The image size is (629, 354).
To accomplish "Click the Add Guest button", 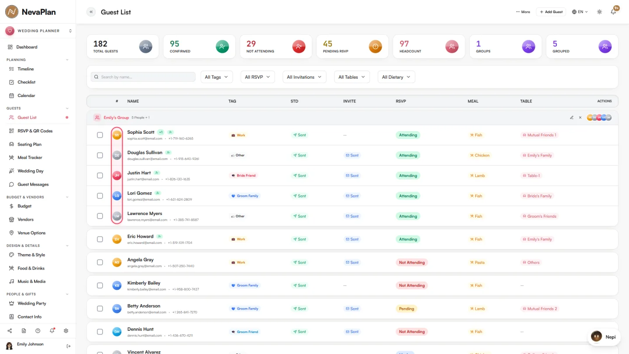I will (x=551, y=12).
